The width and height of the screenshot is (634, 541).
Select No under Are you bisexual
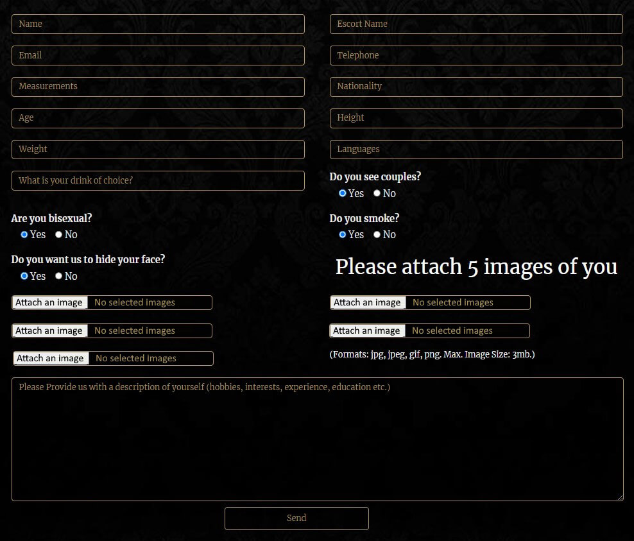tap(58, 234)
